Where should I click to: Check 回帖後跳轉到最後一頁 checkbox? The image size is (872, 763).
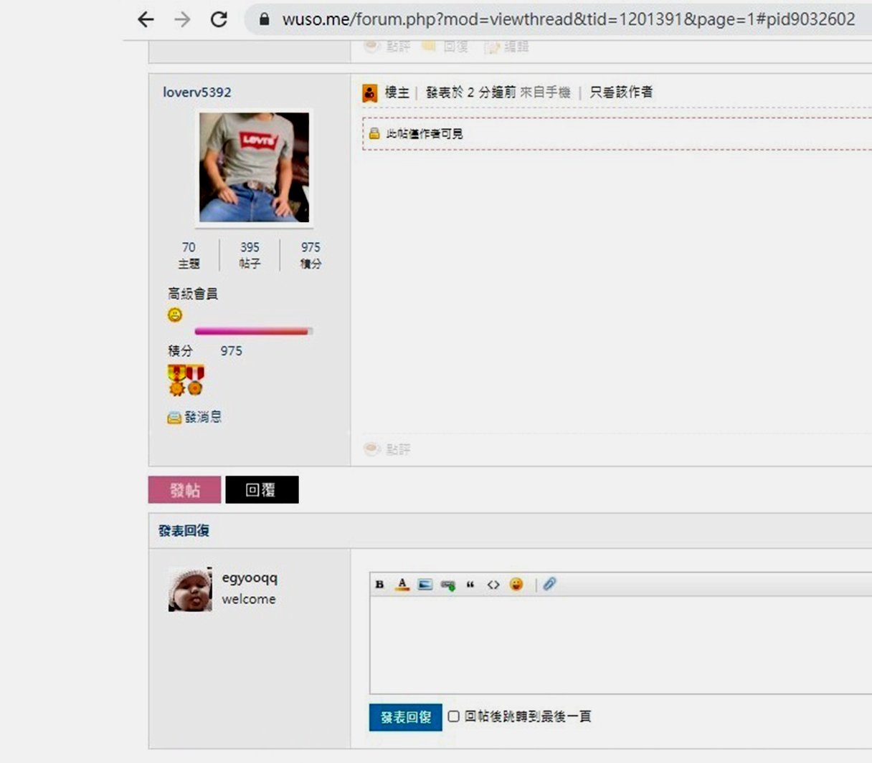454,716
